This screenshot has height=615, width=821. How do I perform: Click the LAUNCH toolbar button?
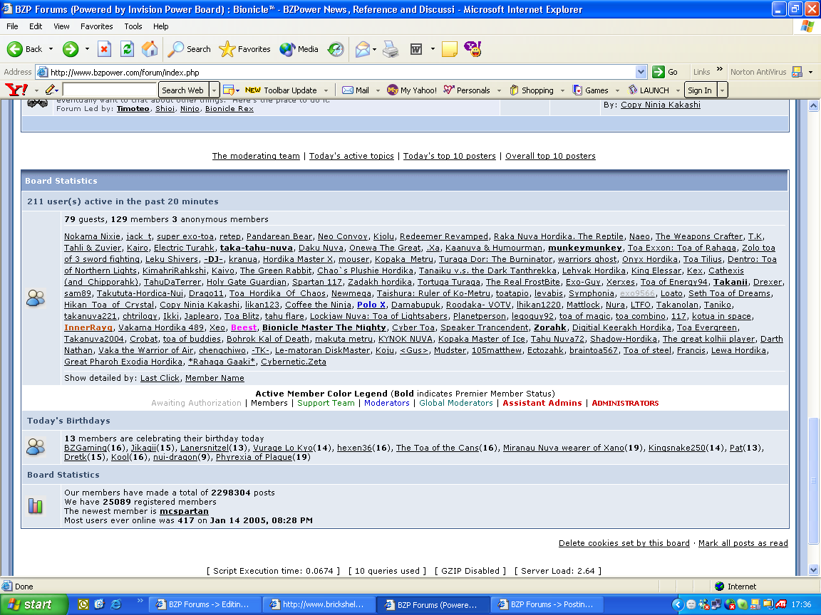tap(649, 90)
